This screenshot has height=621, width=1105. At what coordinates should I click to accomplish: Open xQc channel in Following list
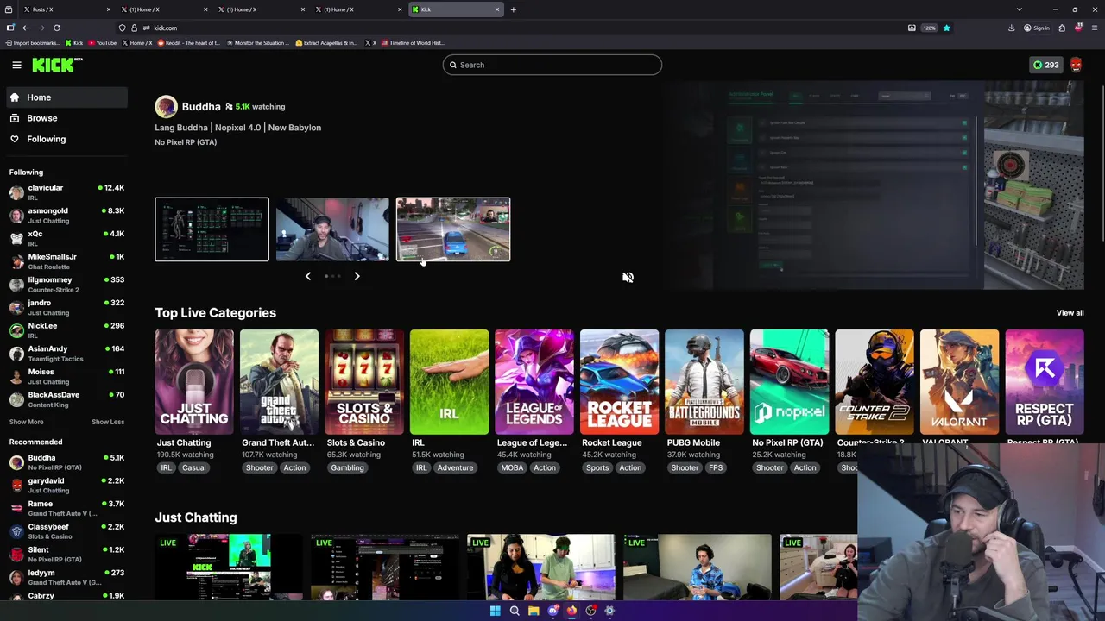click(x=66, y=238)
